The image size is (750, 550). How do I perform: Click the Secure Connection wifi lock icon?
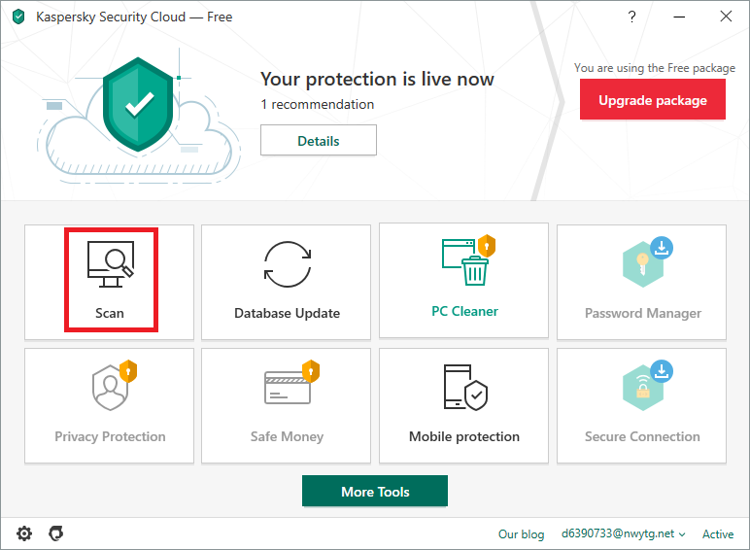(643, 388)
